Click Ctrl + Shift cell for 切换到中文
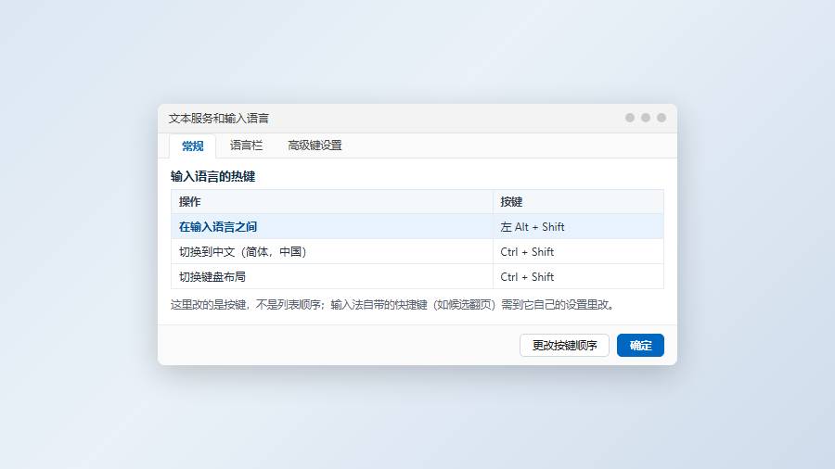The image size is (835, 469). click(x=578, y=251)
